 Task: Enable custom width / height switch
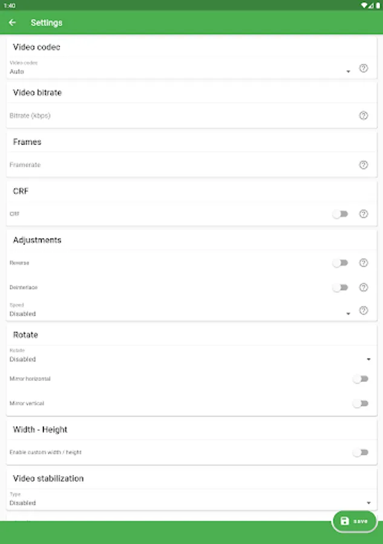tap(361, 452)
